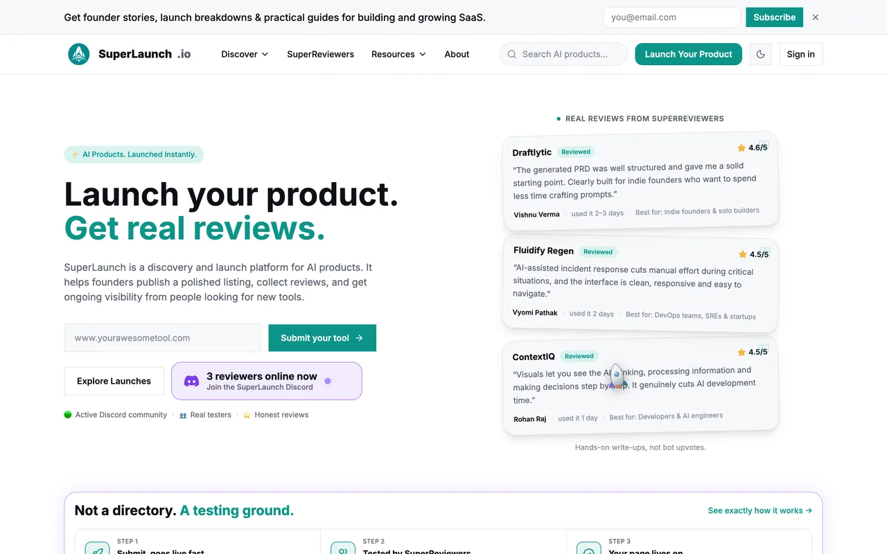Click the green dot beside Active Discord community
Image resolution: width=887 pixels, height=554 pixels.
[68, 415]
